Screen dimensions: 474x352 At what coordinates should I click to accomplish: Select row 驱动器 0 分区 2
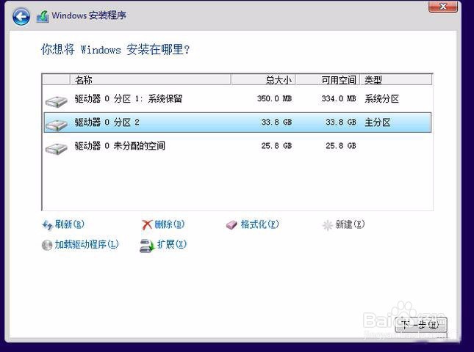click(x=237, y=122)
